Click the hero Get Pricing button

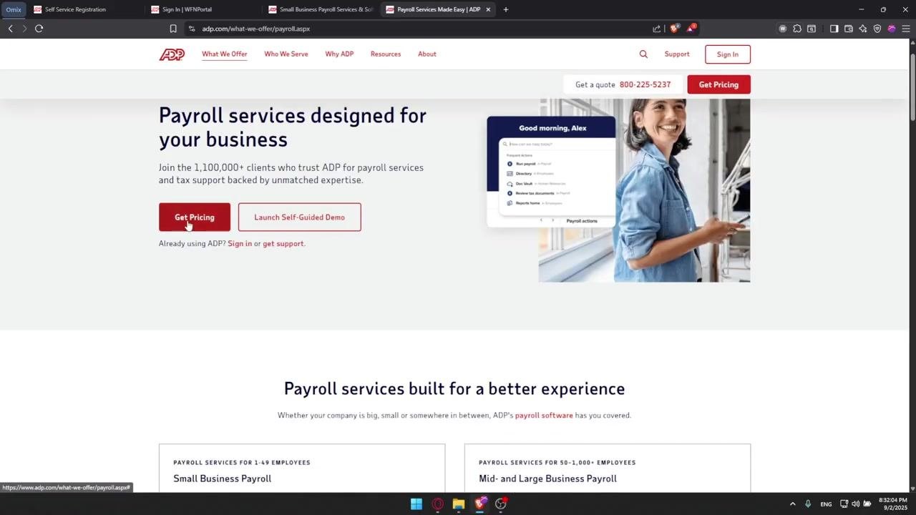pyautogui.click(x=195, y=217)
